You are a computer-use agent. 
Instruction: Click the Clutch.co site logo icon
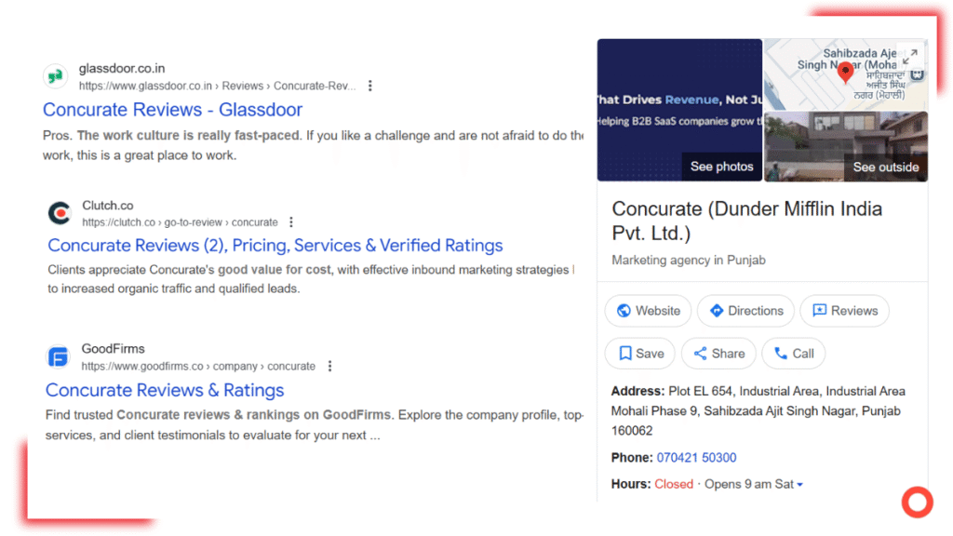click(60, 213)
